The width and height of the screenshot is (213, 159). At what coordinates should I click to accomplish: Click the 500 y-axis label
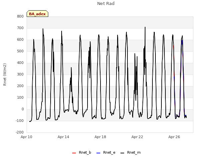click(20, 51)
